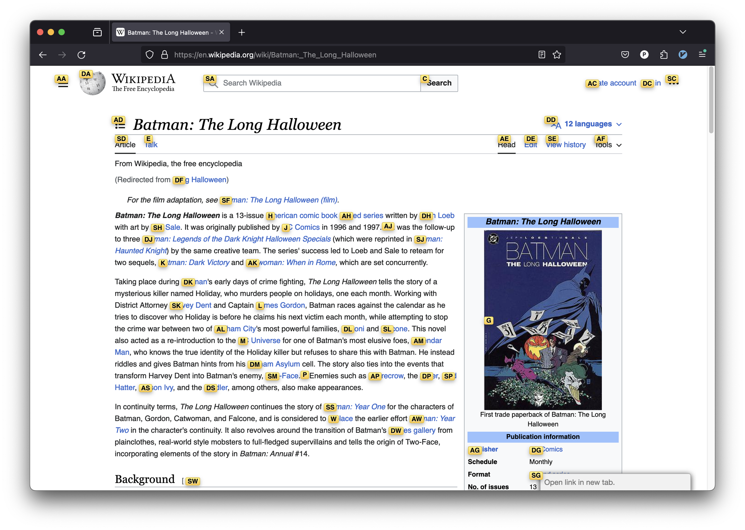Open the Jeph Loeb article link
The height and width of the screenshot is (530, 745).
click(x=437, y=216)
